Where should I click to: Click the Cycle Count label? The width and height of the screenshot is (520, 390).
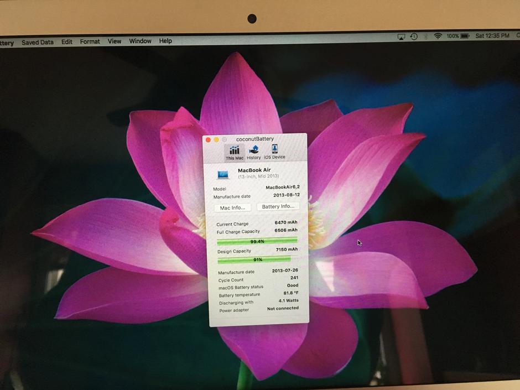[x=231, y=280]
